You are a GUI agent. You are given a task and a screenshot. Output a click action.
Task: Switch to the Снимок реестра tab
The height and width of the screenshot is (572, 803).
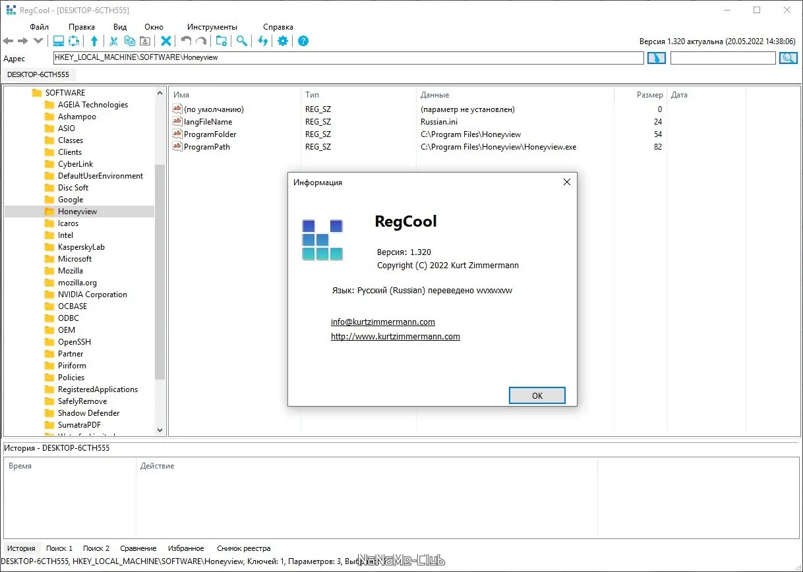click(244, 548)
